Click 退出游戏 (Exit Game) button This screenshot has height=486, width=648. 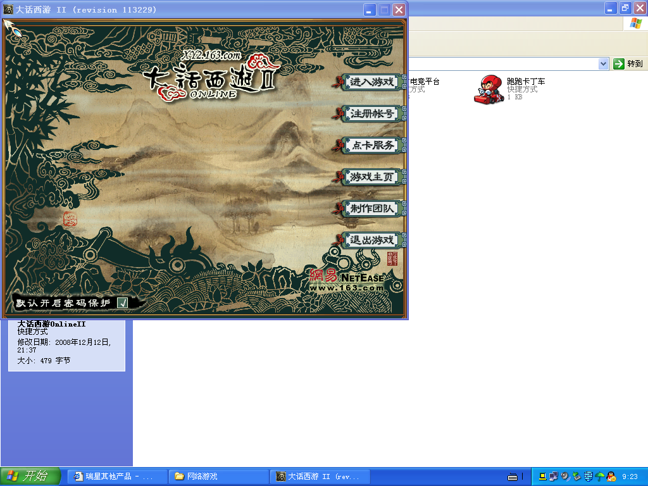point(371,240)
